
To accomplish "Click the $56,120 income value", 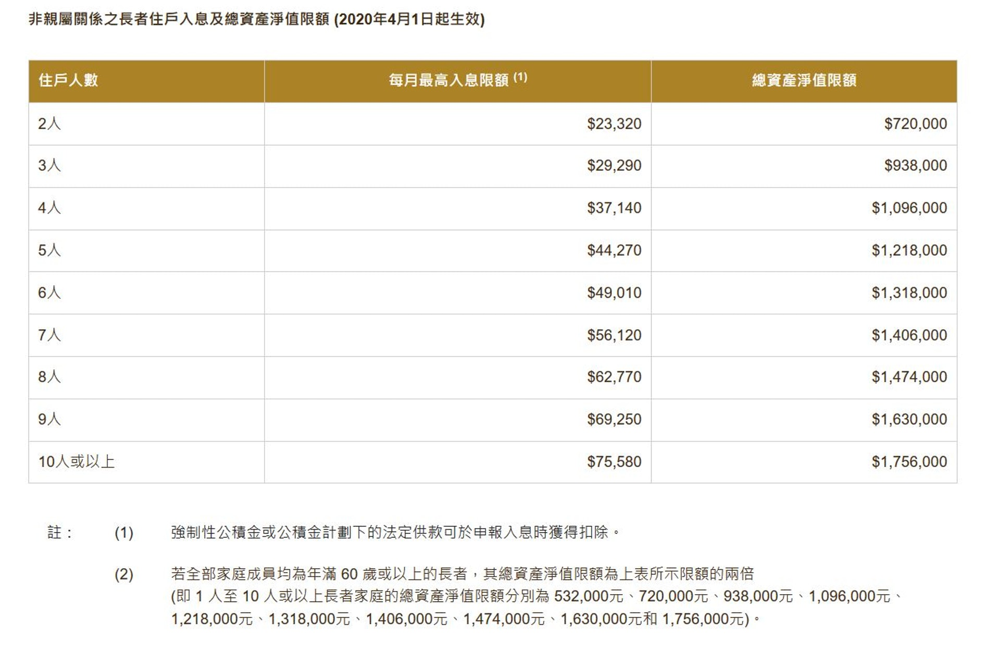I will coord(614,335).
